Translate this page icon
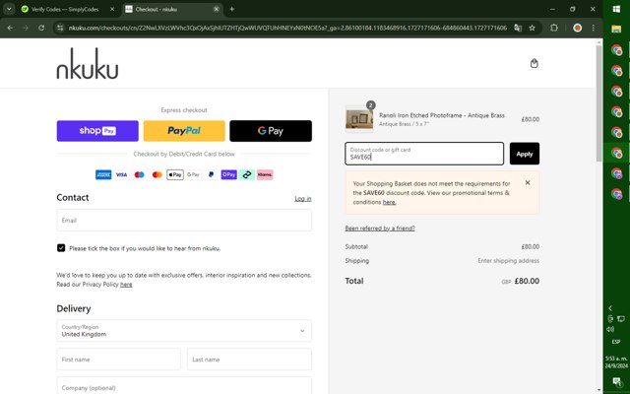This screenshot has height=394, width=630. point(518,28)
